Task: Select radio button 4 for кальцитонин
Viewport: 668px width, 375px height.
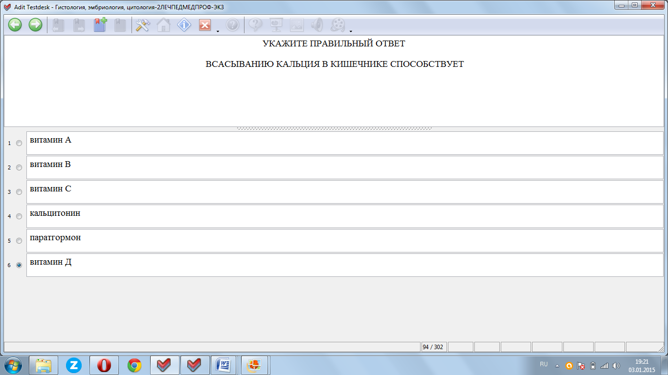Action: [x=19, y=216]
